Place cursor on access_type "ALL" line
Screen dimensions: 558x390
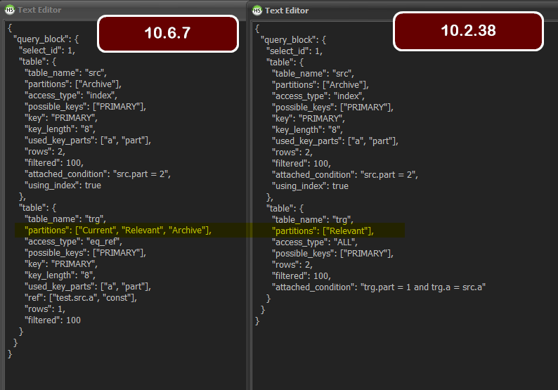tap(314, 242)
